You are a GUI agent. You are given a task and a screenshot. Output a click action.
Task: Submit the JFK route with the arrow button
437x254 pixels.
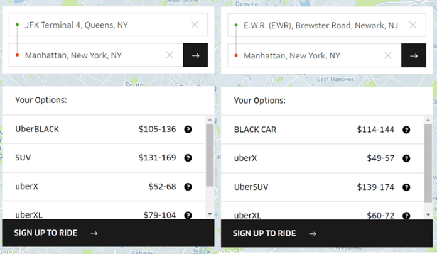coord(195,55)
